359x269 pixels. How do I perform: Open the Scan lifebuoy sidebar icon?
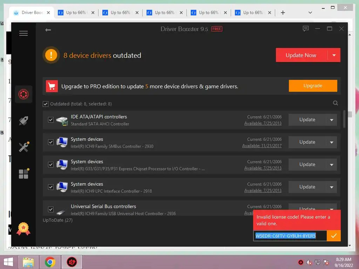(23, 94)
